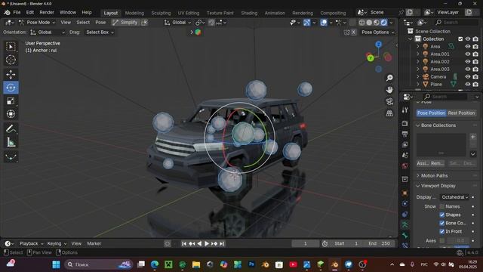The height and width of the screenshot is (272, 483).
Task: Expand the Area.002 tree item
Action: 418,62
